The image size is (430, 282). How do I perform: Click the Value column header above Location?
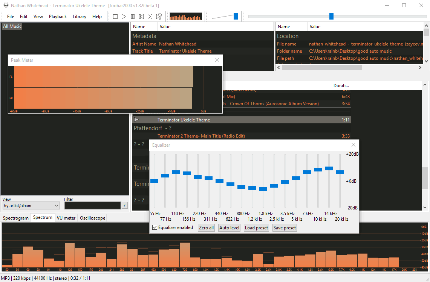coord(366,27)
